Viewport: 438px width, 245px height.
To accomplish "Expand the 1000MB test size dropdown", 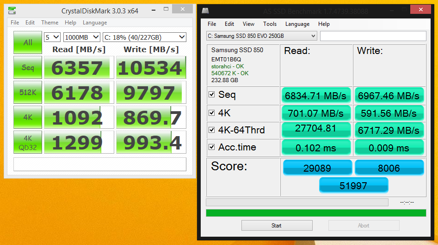I will coord(81,37).
